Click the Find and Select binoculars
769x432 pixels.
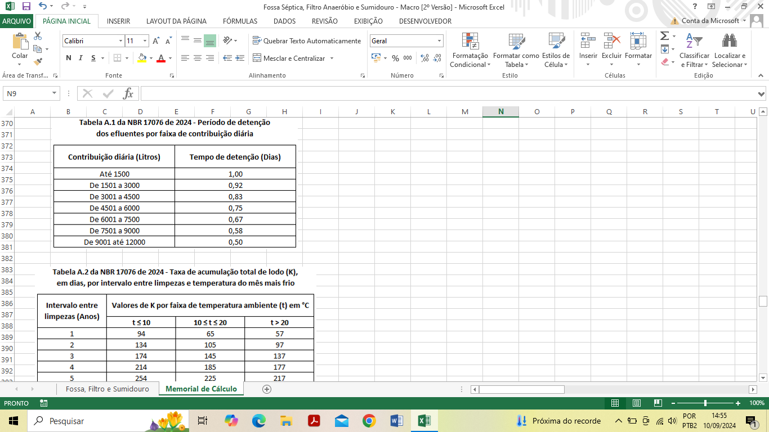tap(730, 41)
